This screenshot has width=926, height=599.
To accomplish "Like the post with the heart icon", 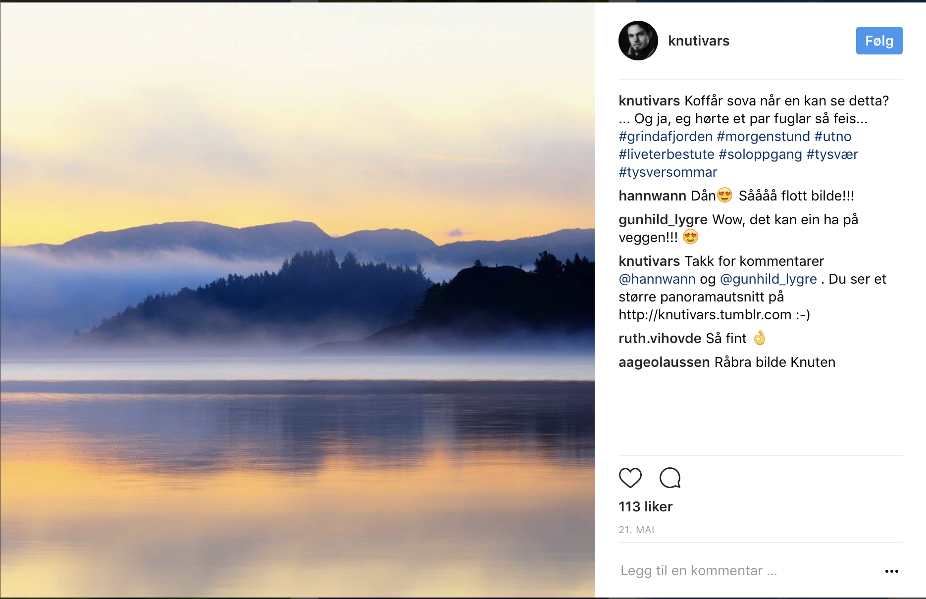I will coord(630,478).
